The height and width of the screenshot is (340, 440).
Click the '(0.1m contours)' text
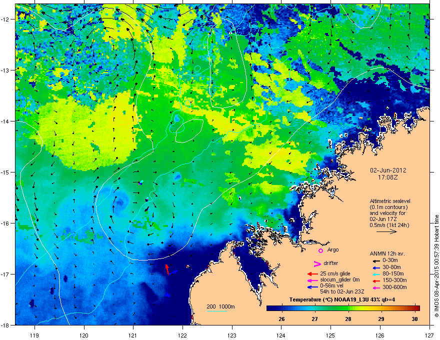(x=388, y=207)
